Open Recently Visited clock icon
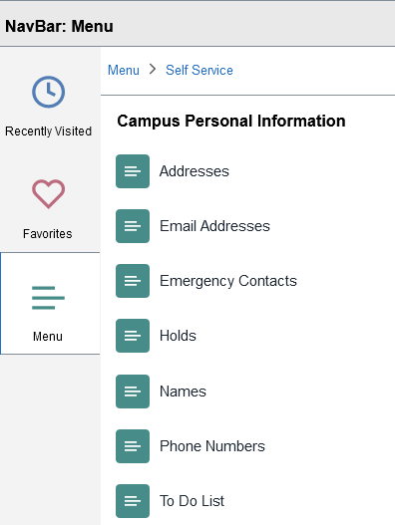Screen dimensions: 395x525 point(48,92)
